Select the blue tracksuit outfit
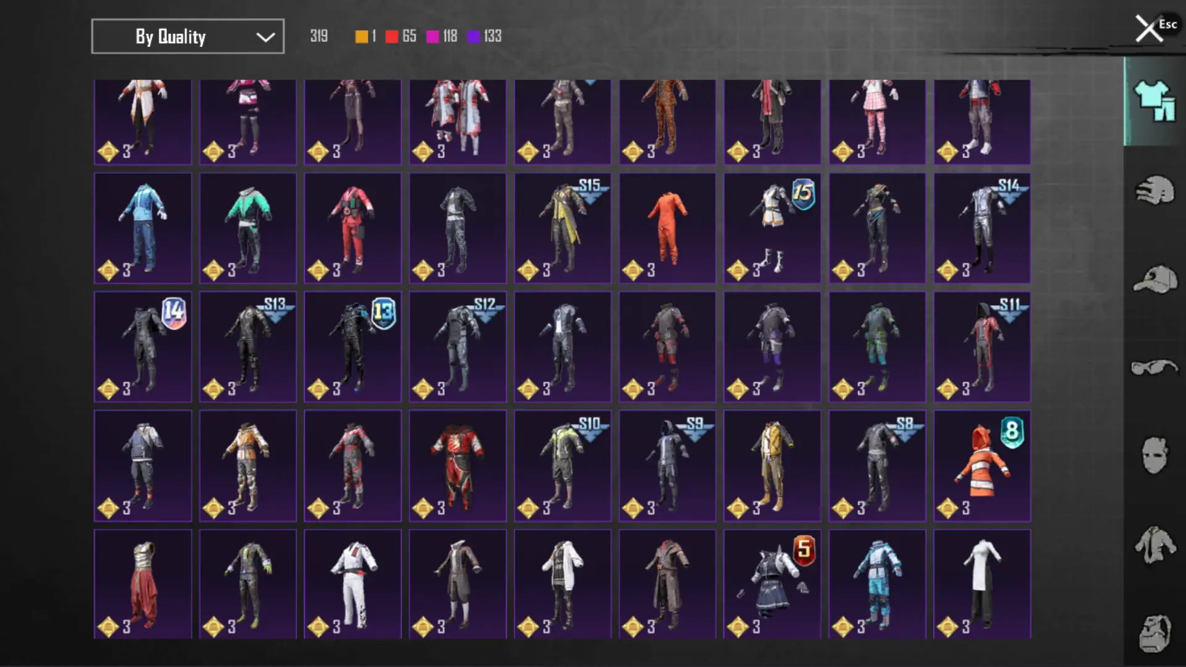The image size is (1186, 667). [x=143, y=228]
